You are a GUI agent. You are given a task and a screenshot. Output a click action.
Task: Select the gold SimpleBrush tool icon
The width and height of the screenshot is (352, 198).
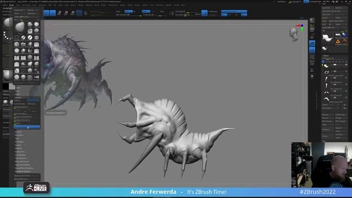click(x=338, y=42)
